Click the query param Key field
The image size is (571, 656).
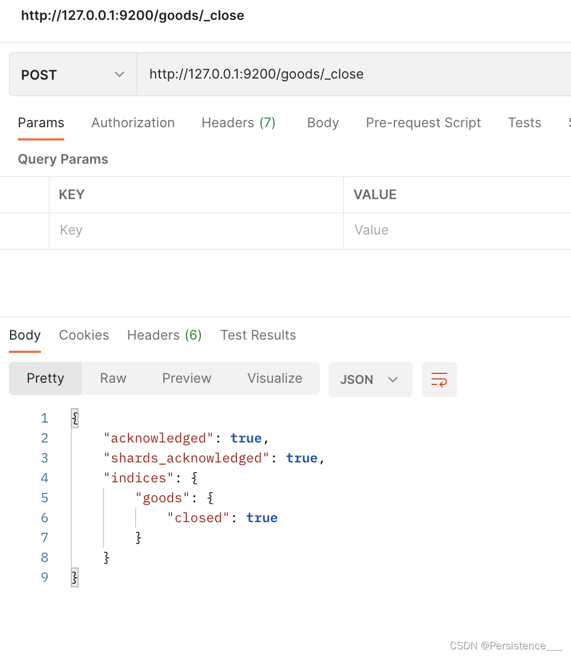pyautogui.click(x=196, y=230)
